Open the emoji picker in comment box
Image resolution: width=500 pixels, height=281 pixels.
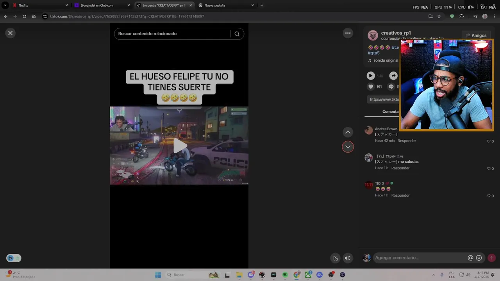[x=479, y=258]
